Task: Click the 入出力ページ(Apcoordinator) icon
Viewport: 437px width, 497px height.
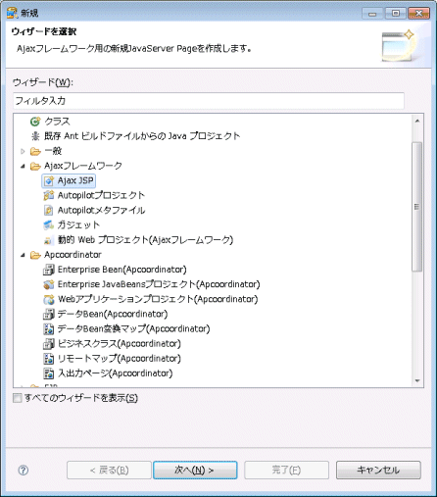Action: tap(49, 373)
